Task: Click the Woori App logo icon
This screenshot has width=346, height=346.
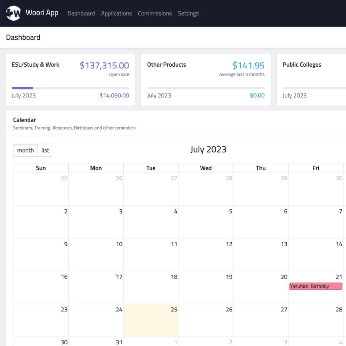Action: pyautogui.click(x=13, y=13)
